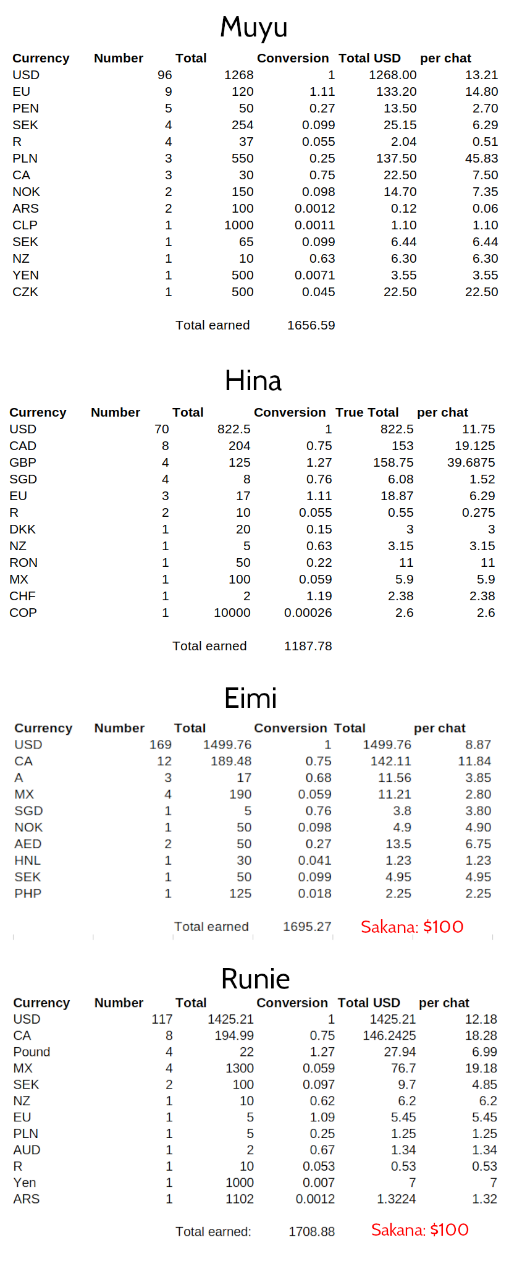Select the PLN row label in Muyu table
The height and width of the screenshot is (1266, 509).
tap(25, 158)
